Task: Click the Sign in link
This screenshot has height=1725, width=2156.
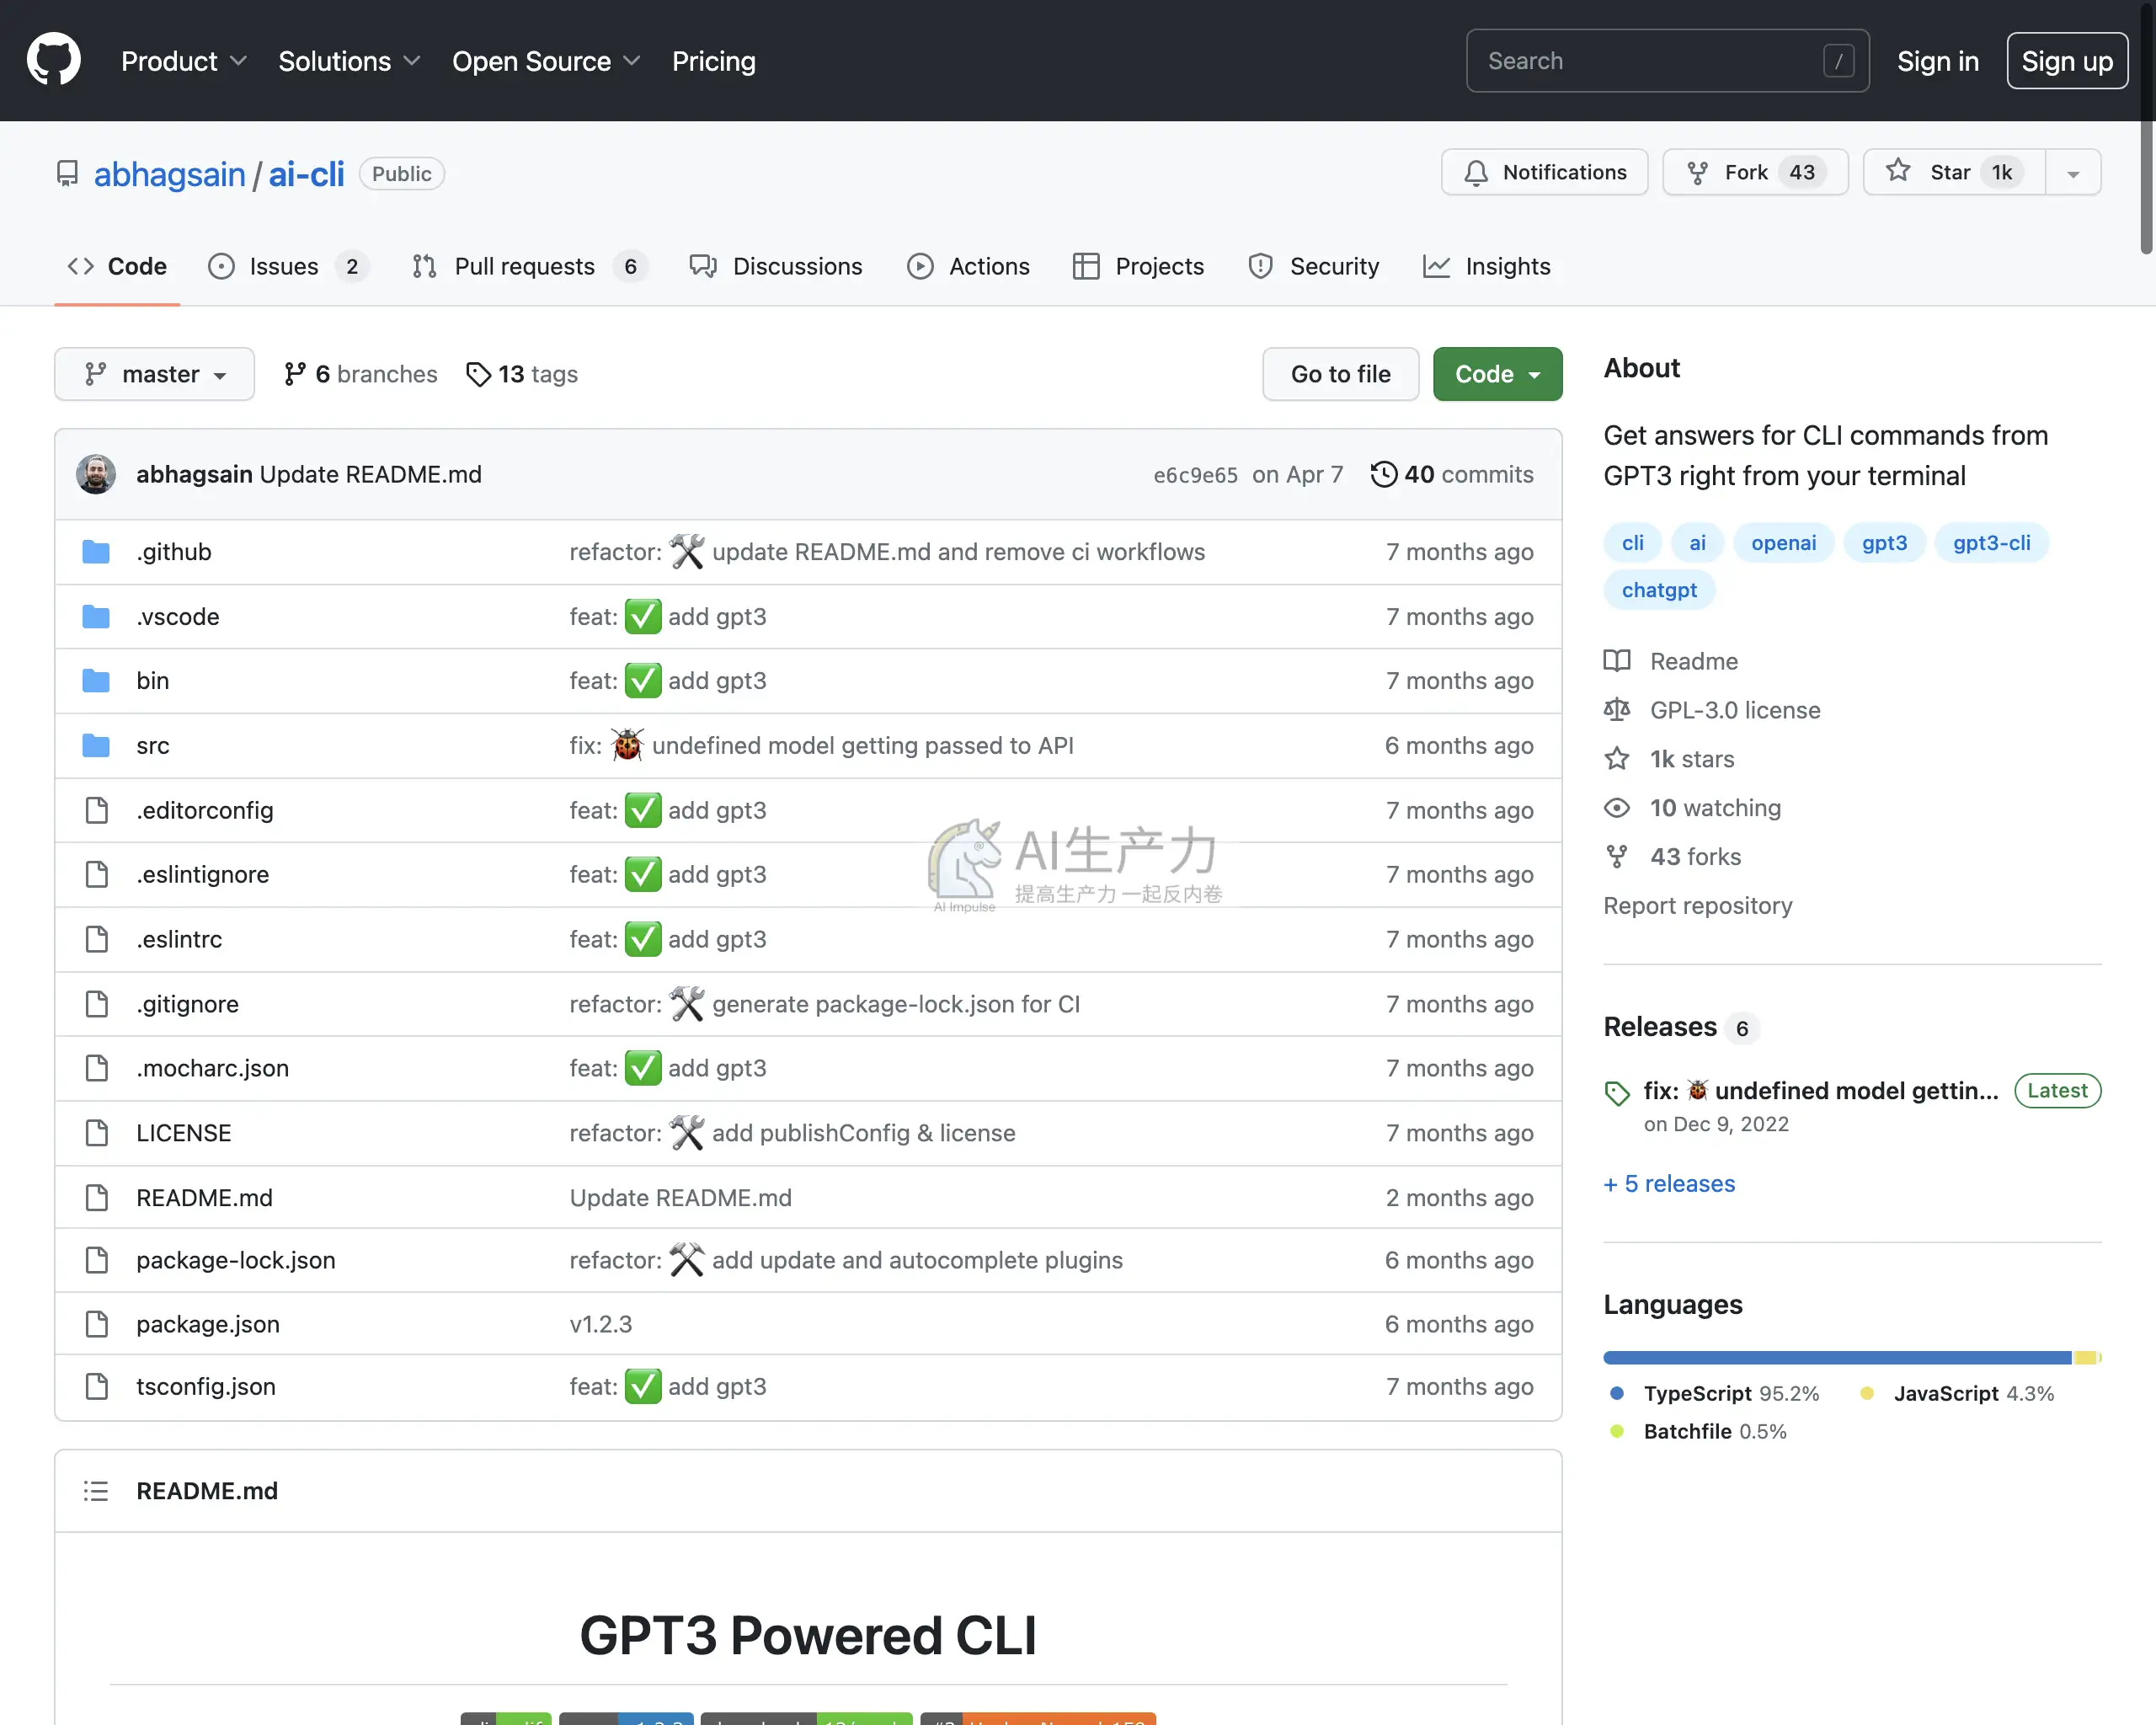Action: (x=1938, y=61)
